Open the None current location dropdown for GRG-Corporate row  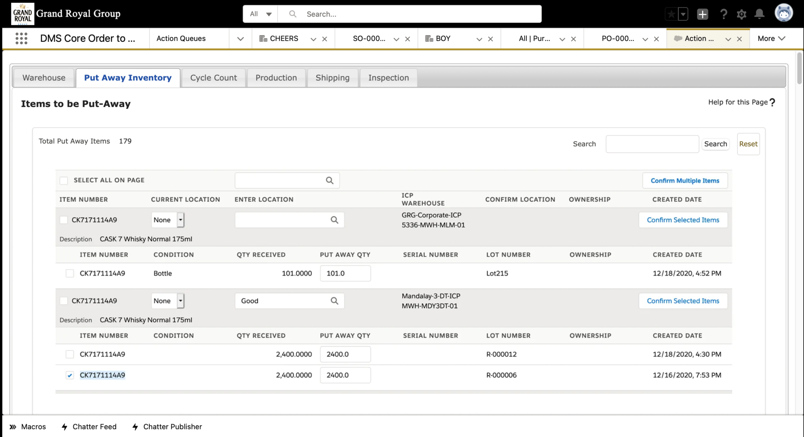point(168,220)
